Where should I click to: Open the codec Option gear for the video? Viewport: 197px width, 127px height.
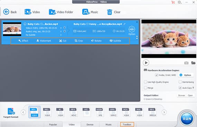click(x=132, y=30)
